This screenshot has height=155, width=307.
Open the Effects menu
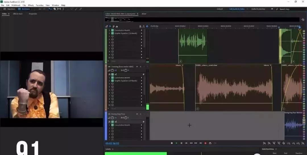[x=31, y=5]
